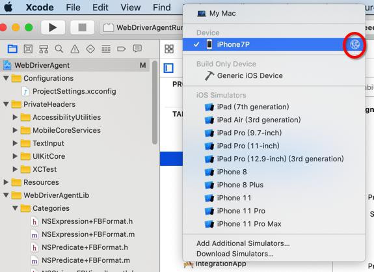
Task: Show the Symbol navigator
Action: [44, 49]
